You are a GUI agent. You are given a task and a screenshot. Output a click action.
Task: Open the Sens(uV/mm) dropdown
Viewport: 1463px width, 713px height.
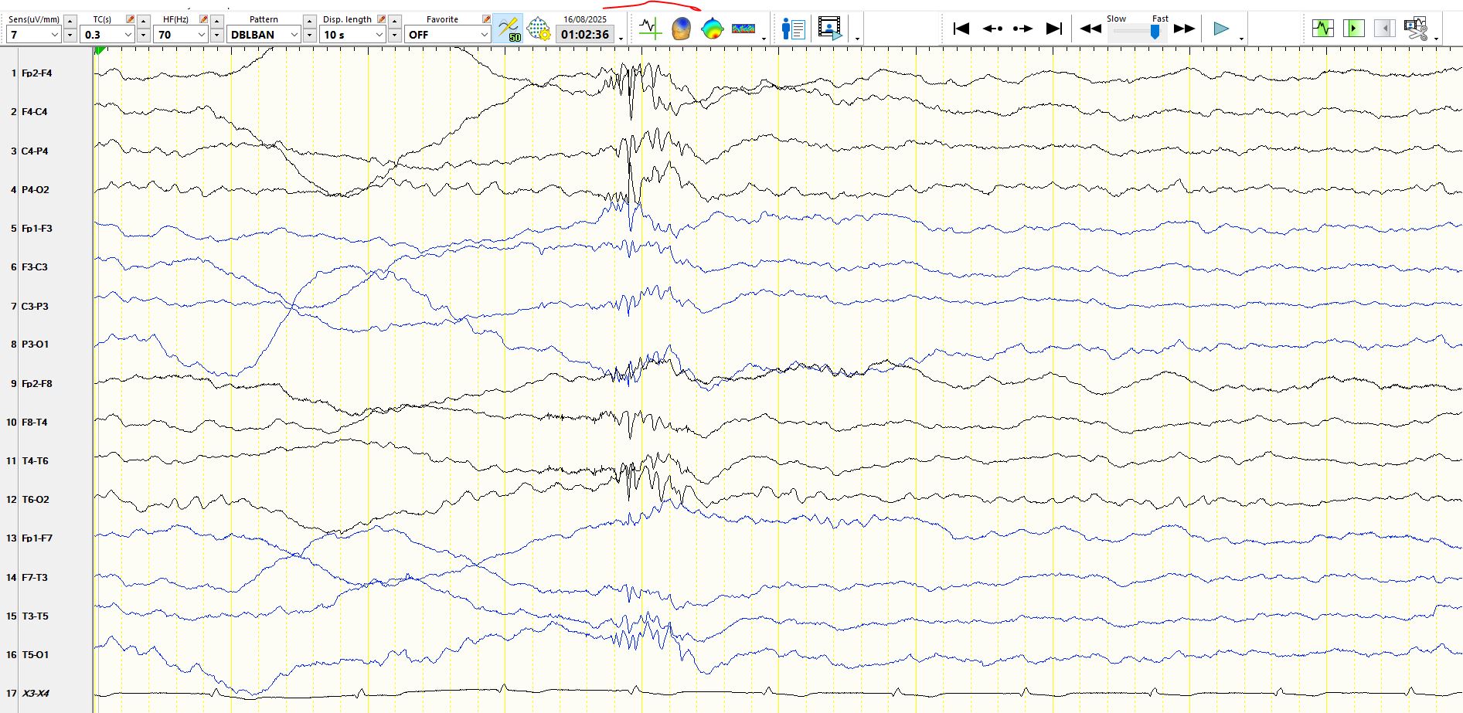[x=33, y=35]
